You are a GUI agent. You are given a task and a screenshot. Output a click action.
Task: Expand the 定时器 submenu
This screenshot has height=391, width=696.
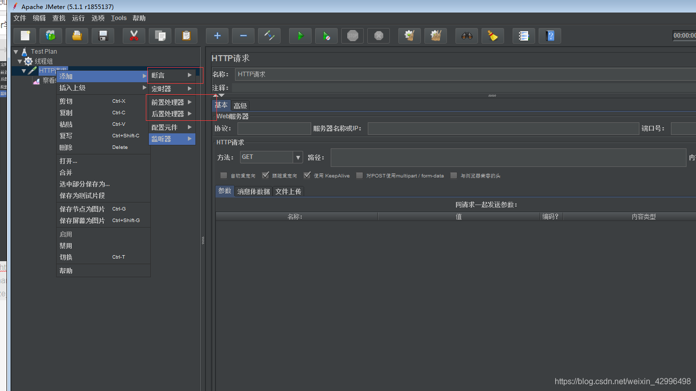coord(172,89)
